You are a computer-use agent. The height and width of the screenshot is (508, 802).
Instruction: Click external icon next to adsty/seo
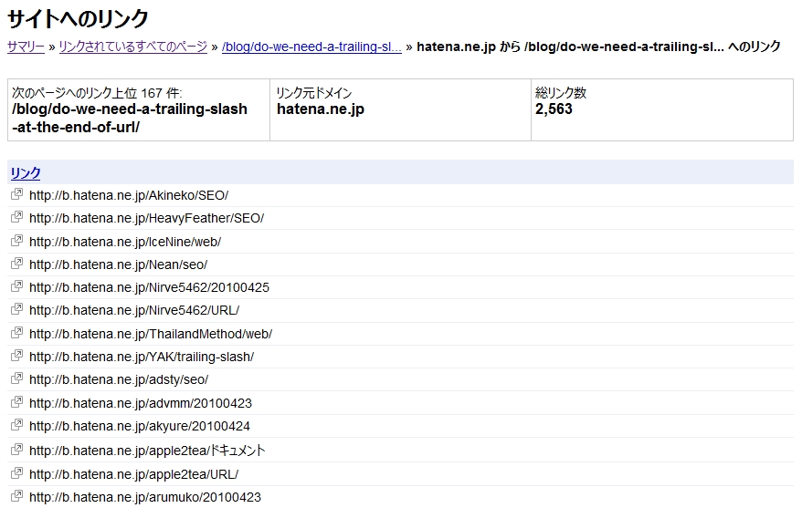(16, 378)
